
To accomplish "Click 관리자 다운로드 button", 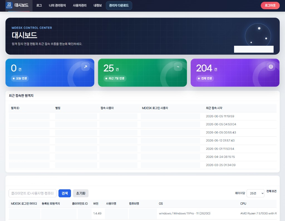I will [x=119, y=6].
